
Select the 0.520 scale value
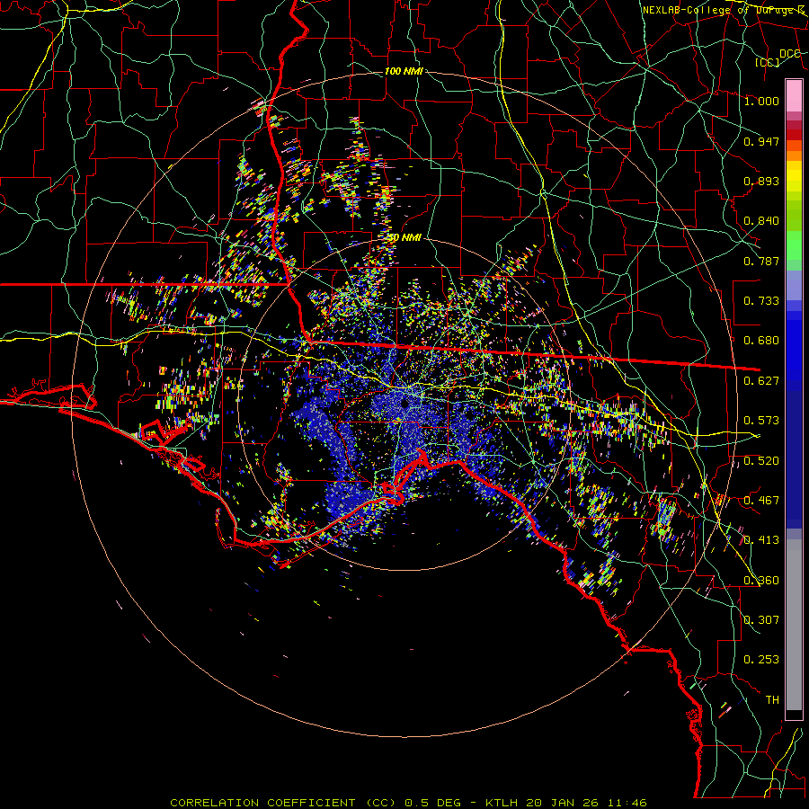click(x=761, y=460)
